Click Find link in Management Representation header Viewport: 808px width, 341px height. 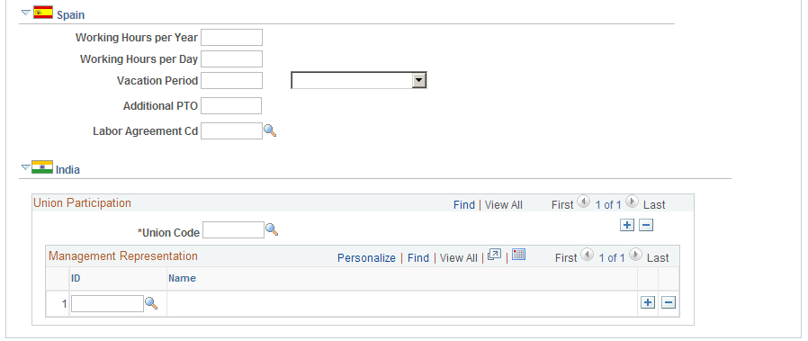417,258
